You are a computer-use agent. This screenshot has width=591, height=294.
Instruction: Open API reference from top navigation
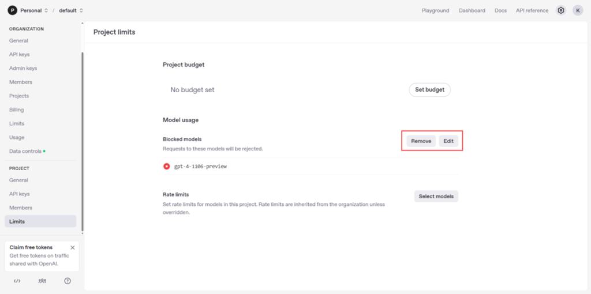point(532,10)
